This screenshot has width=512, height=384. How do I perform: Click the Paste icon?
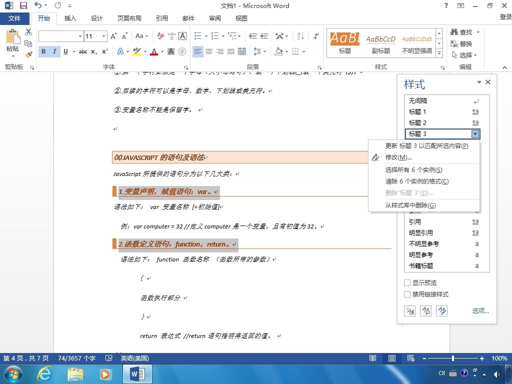pyautogui.click(x=13, y=36)
